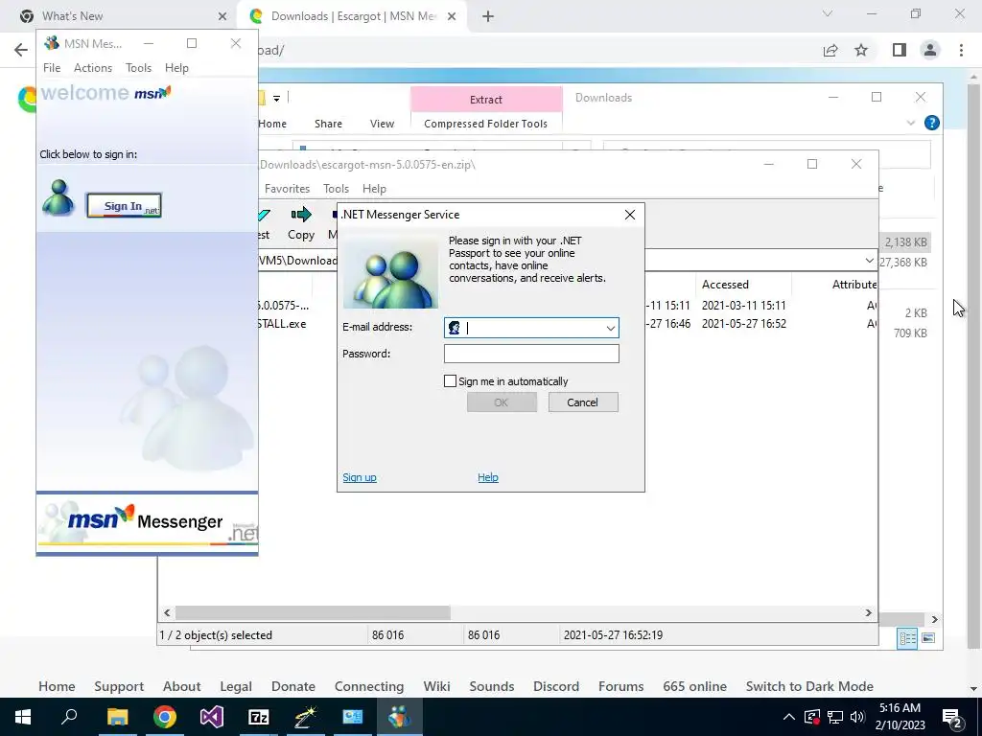Click the 7-Zip scroll left arrow
Screen dimensions: 982x736
(x=167, y=612)
